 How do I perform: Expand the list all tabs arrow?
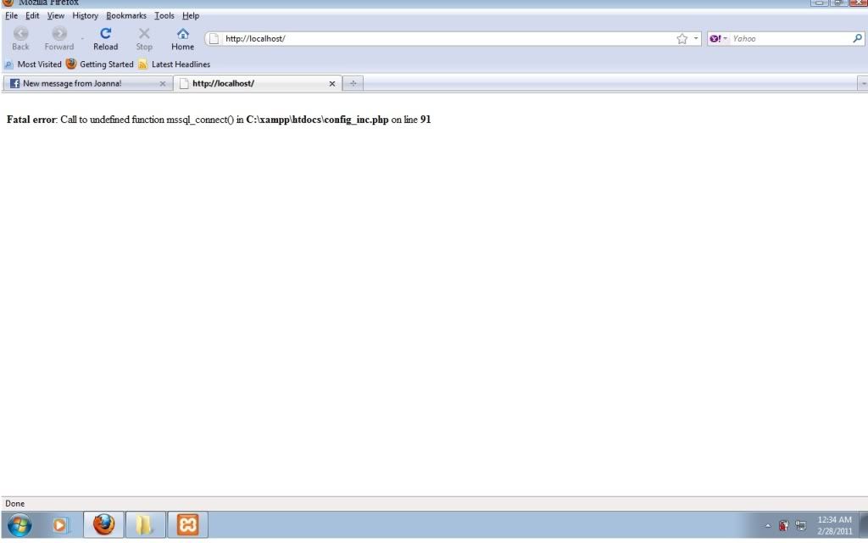tap(863, 83)
